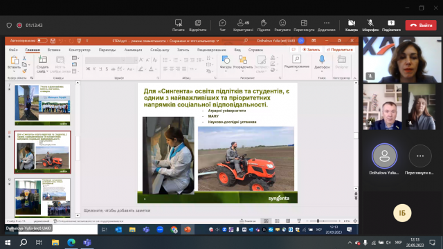The width and height of the screenshot is (443, 249).
Task: Click the Cut scissors icon
Action: pos(24,58)
